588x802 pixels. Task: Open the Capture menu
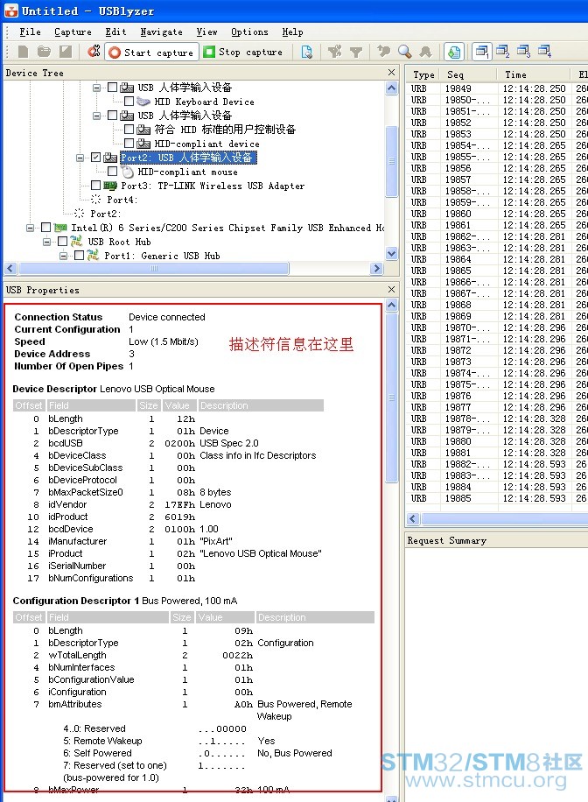point(73,32)
